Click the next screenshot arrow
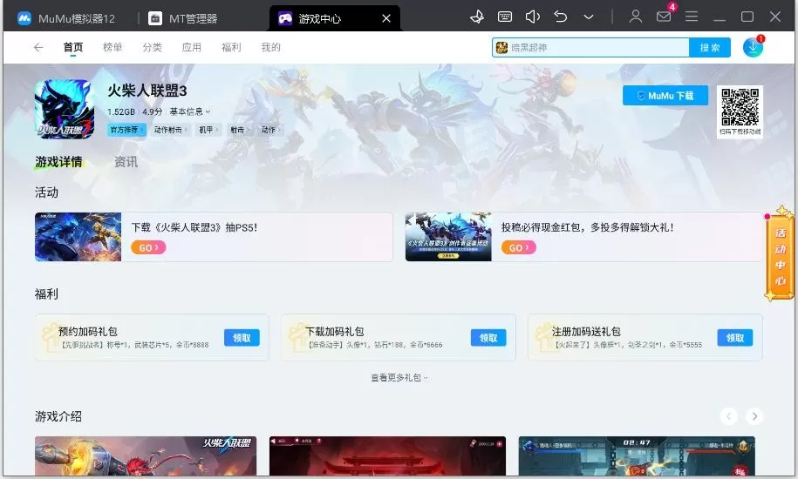Screen dimensions: 798x479 coord(754,416)
